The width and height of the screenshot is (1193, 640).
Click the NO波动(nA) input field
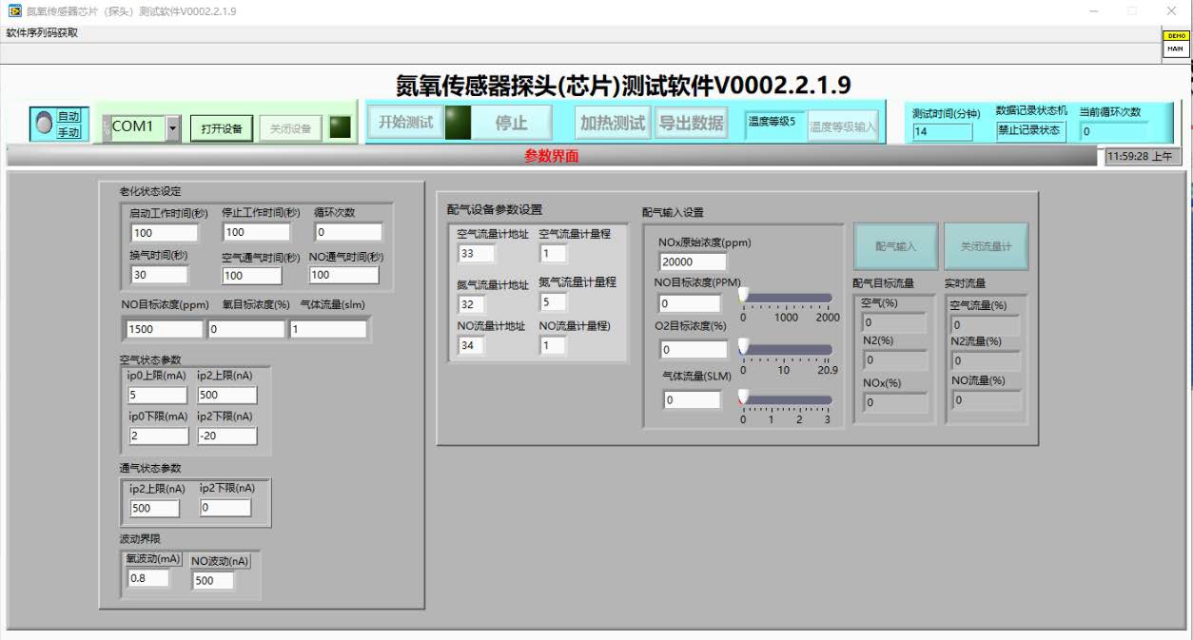(212, 580)
